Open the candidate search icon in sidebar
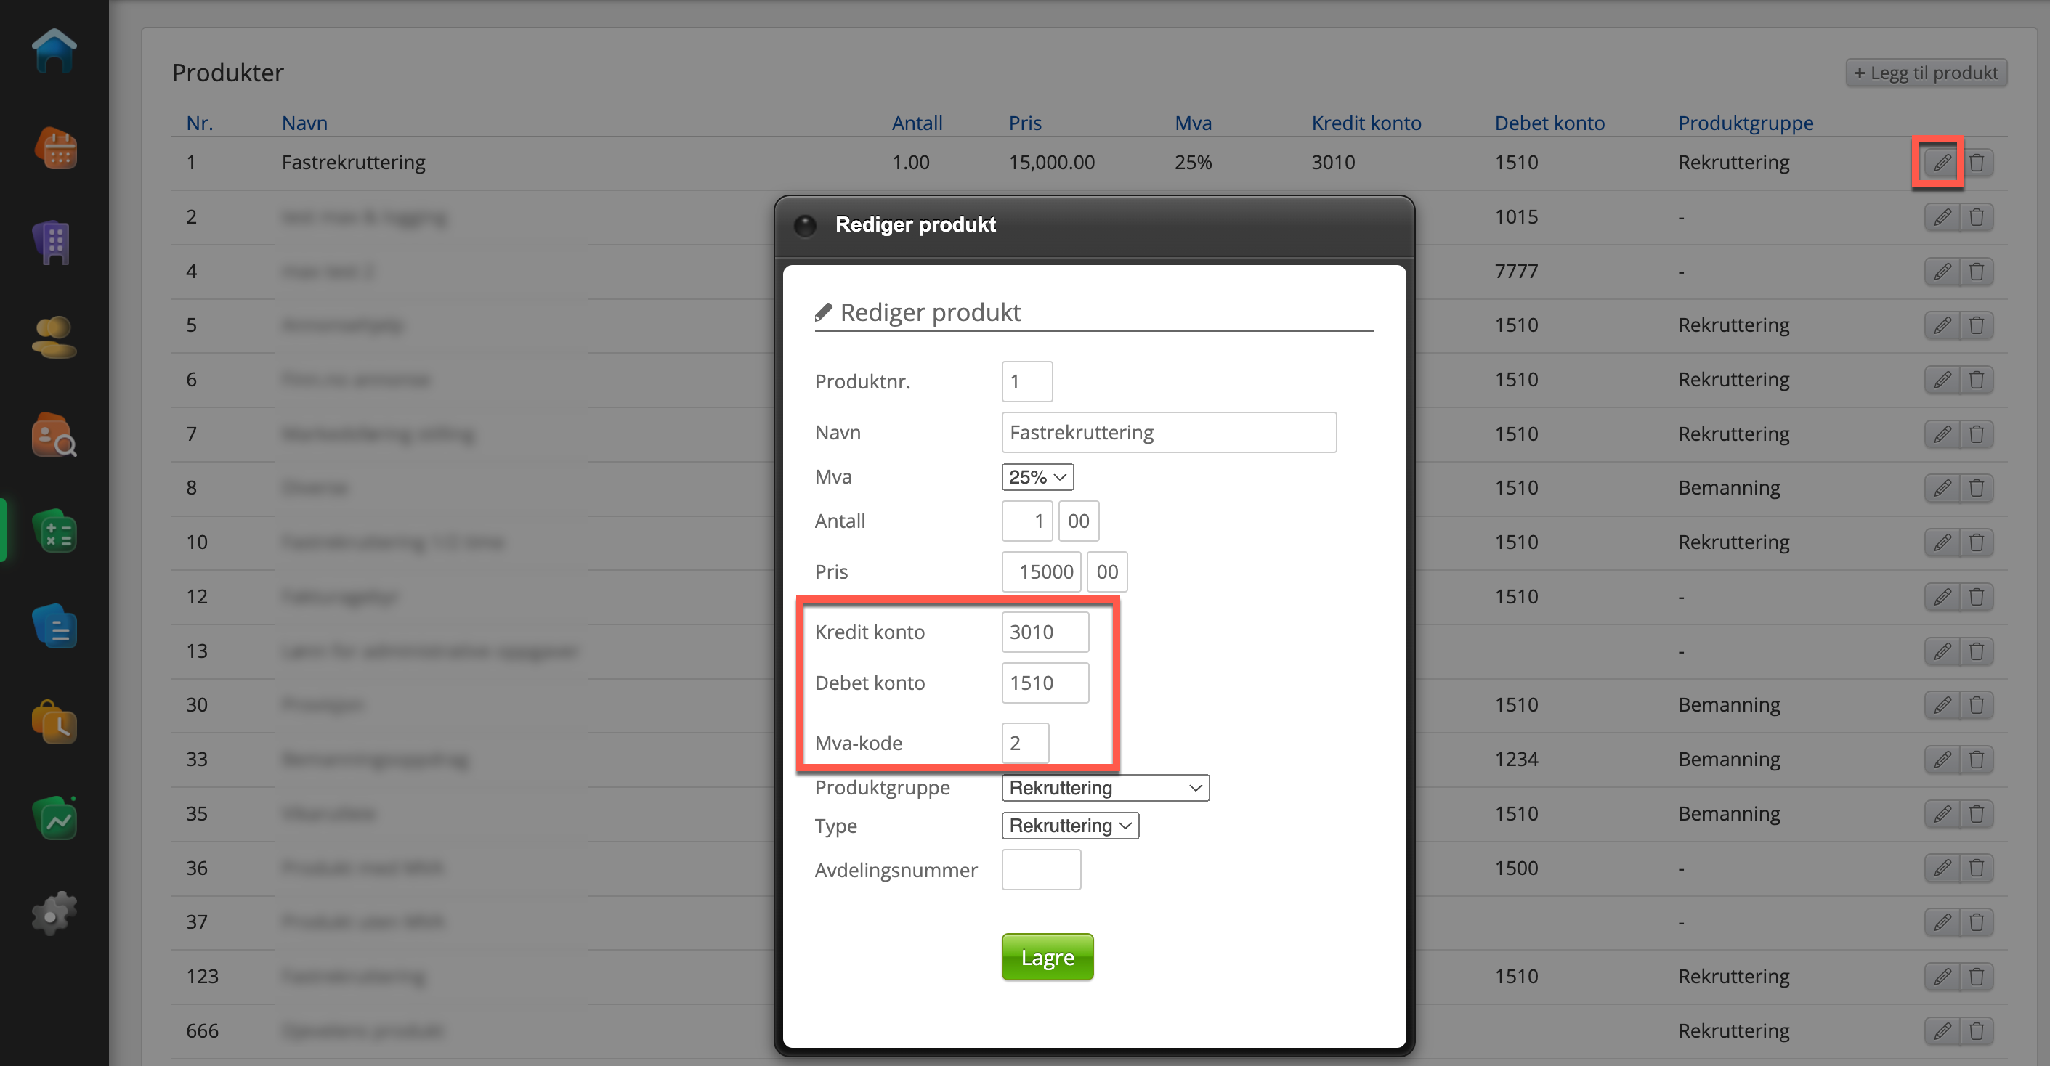The image size is (2050, 1066). 54,435
